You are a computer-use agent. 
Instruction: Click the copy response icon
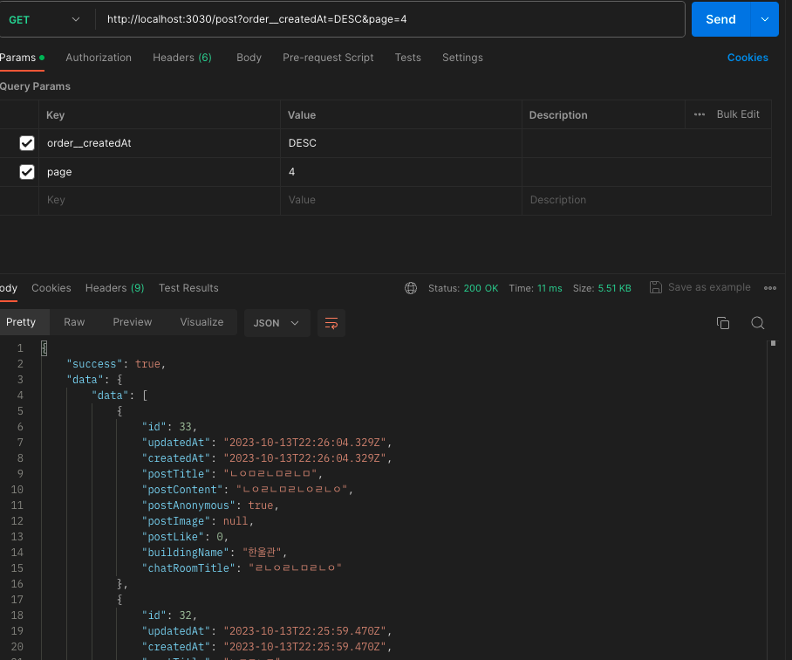[x=723, y=323]
